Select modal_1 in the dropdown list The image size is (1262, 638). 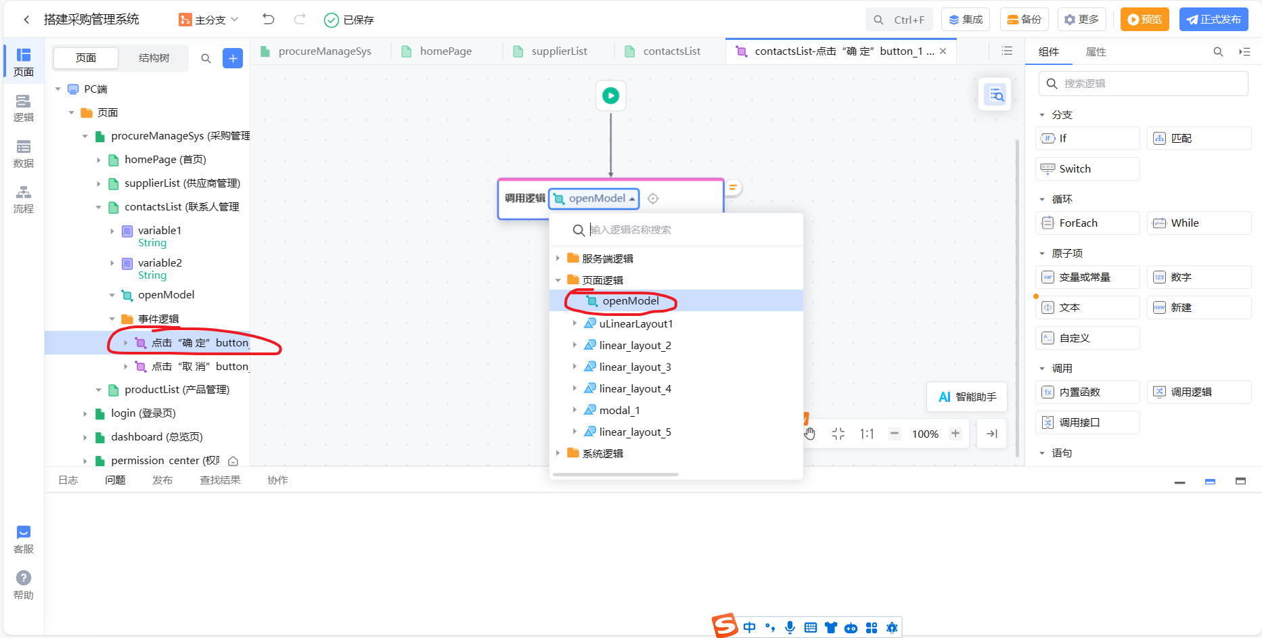[x=619, y=411]
